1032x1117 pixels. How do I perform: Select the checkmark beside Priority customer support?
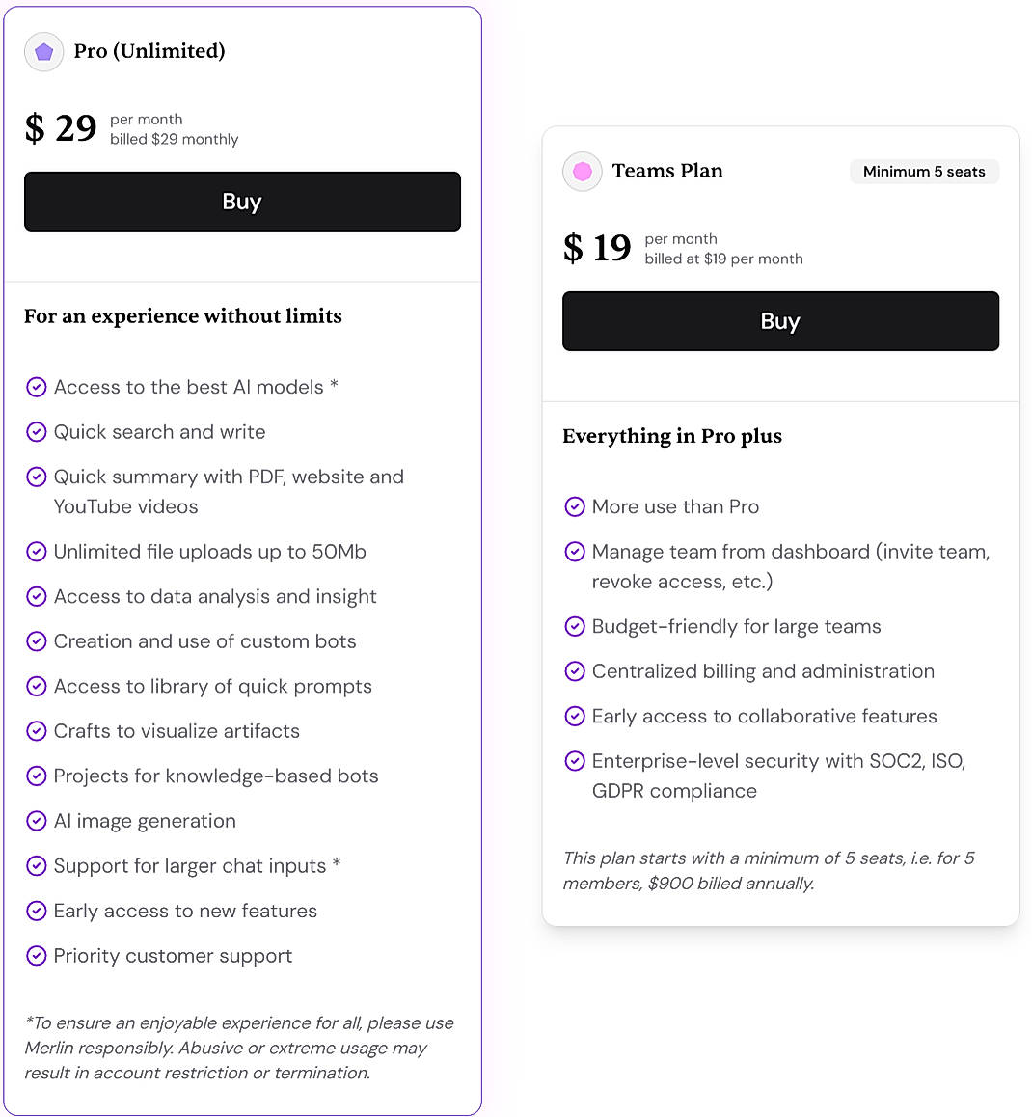click(x=37, y=956)
